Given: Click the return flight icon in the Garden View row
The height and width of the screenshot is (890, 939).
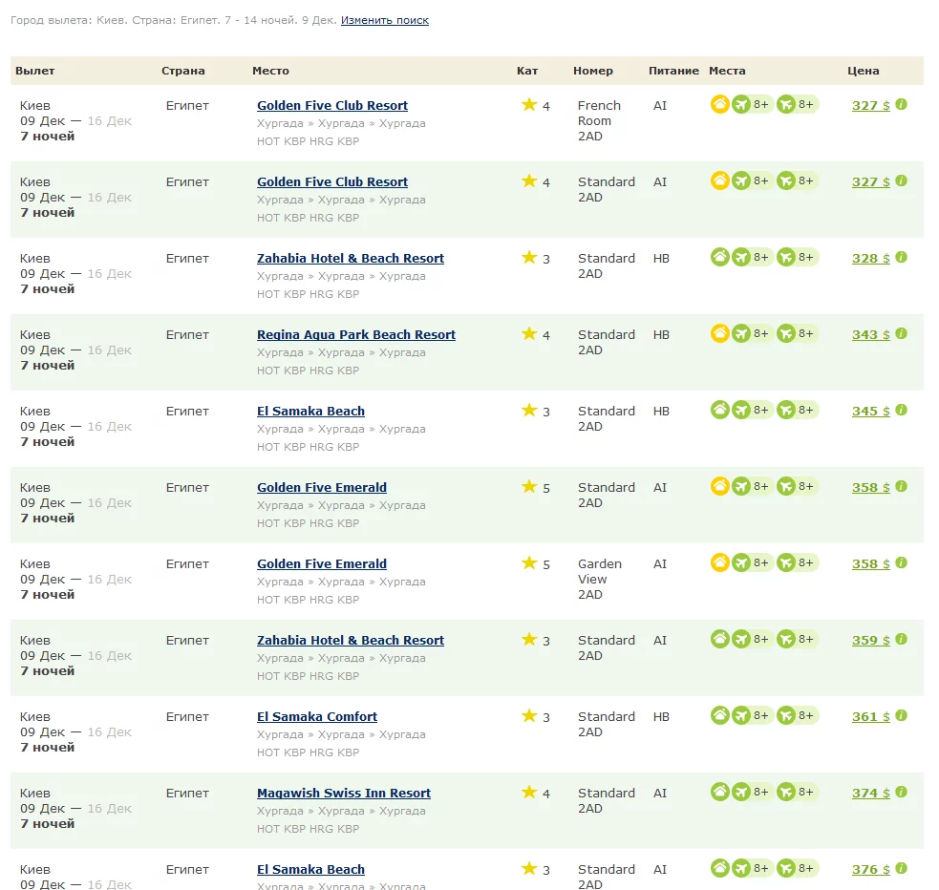Looking at the screenshot, I should pyautogui.click(x=786, y=562).
